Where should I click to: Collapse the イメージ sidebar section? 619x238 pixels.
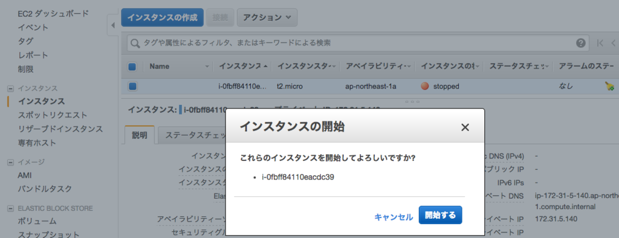[10, 162]
